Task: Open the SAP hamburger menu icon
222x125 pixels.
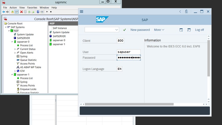Action: (82, 12)
